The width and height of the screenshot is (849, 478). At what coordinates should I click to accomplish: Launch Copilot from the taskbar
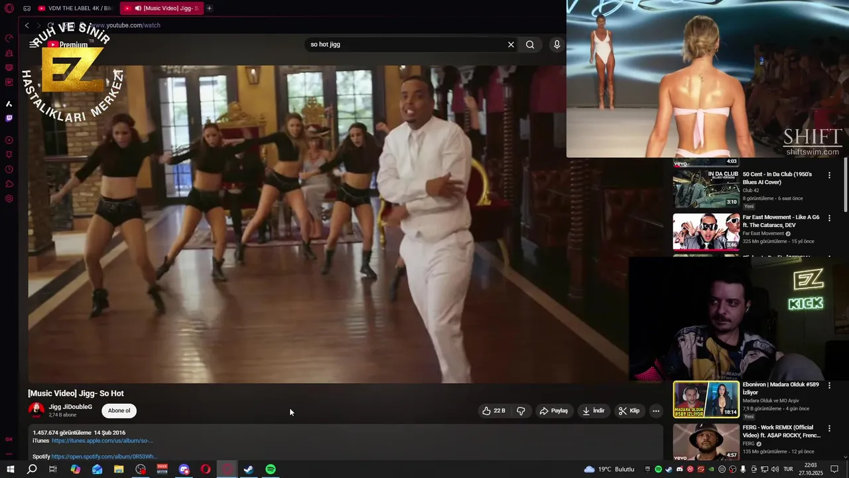coord(75,469)
